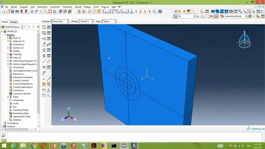The width and height of the screenshot is (265, 149).
Task: Open the Query information icon
Action: tap(160, 12)
